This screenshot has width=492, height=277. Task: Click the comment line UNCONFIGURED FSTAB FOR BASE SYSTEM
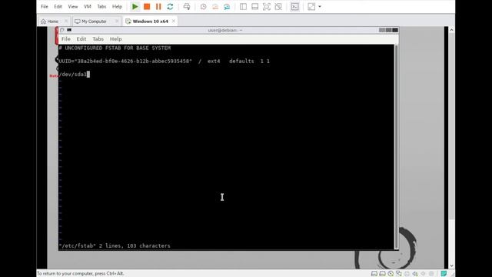pos(115,48)
